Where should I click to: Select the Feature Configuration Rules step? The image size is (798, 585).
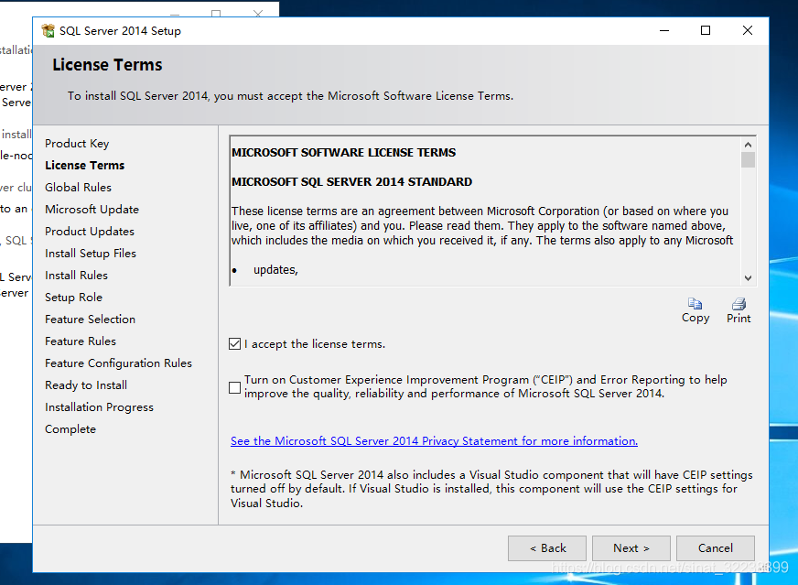(119, 363)
